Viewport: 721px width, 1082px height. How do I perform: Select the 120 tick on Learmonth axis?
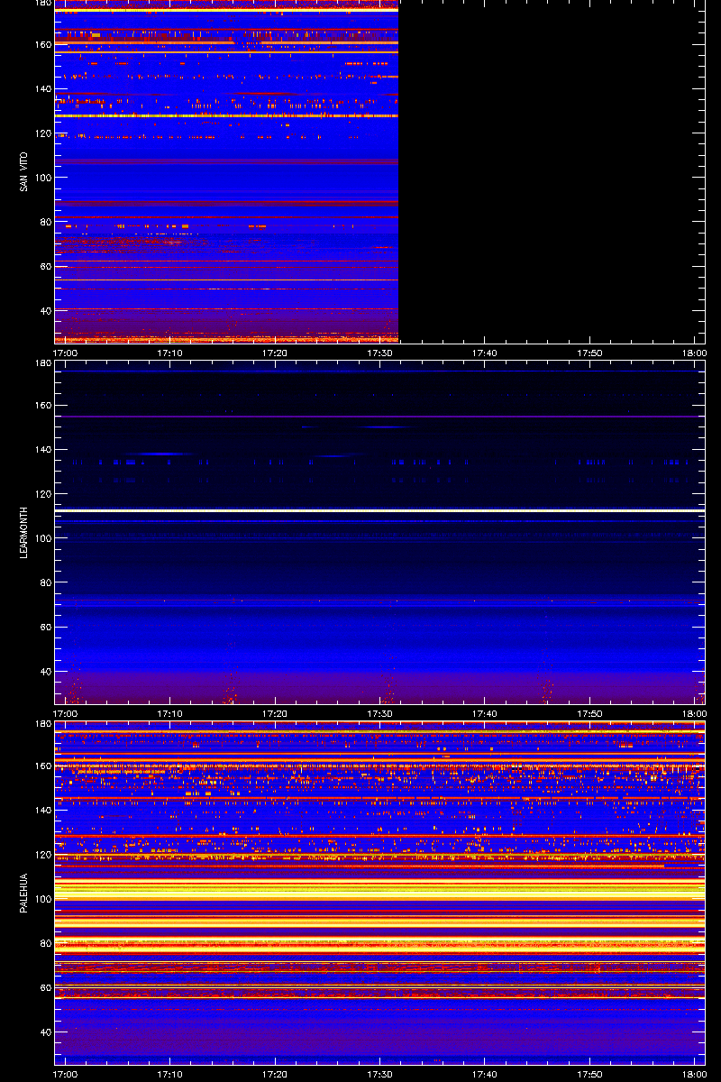[x=42, y=494]
